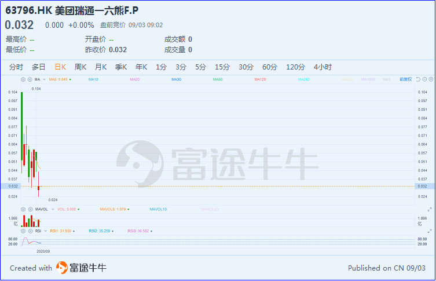Select the 日K daily candlestick tab

click(60, 67)
